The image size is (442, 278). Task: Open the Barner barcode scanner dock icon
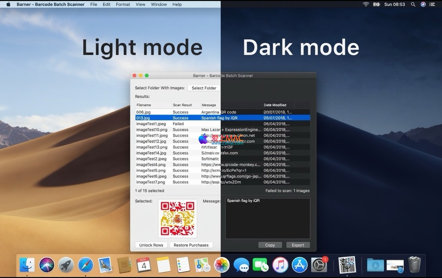coord(347,265)
